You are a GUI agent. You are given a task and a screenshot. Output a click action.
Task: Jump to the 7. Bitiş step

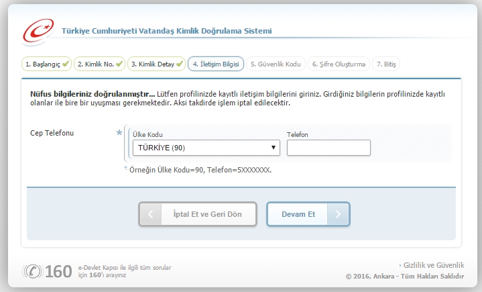click(x=387, y=64)
